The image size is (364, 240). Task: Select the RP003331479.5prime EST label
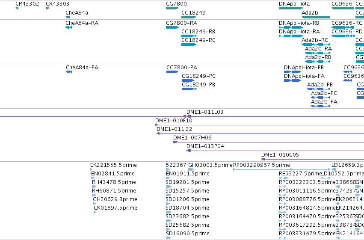pyautogui.click(x=308, y=234)
